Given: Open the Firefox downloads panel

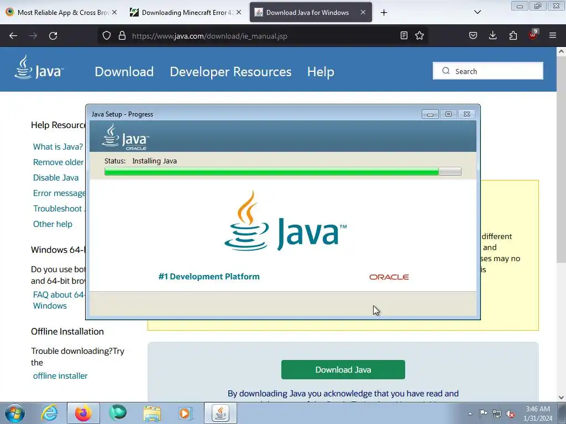Looking at the screenshot, I should 492,35.
